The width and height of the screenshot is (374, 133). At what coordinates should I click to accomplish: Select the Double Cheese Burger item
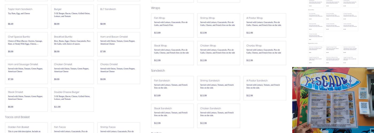tap(72, 99)
